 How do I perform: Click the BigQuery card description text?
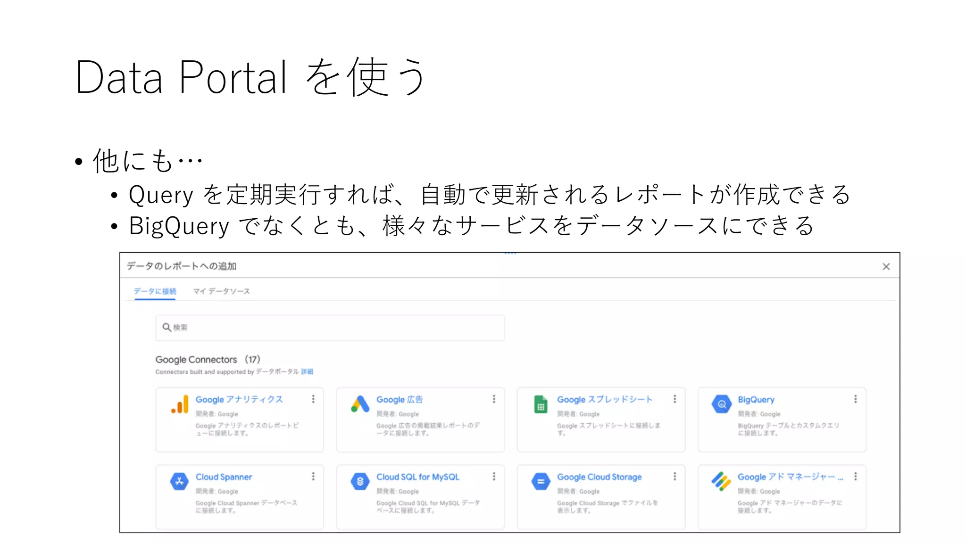click(x=788, y=429)
